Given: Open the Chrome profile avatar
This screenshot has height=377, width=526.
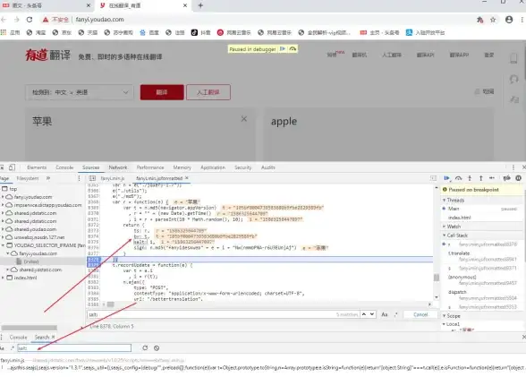Looking at the screenshot, I should click(x=509, y=20).
